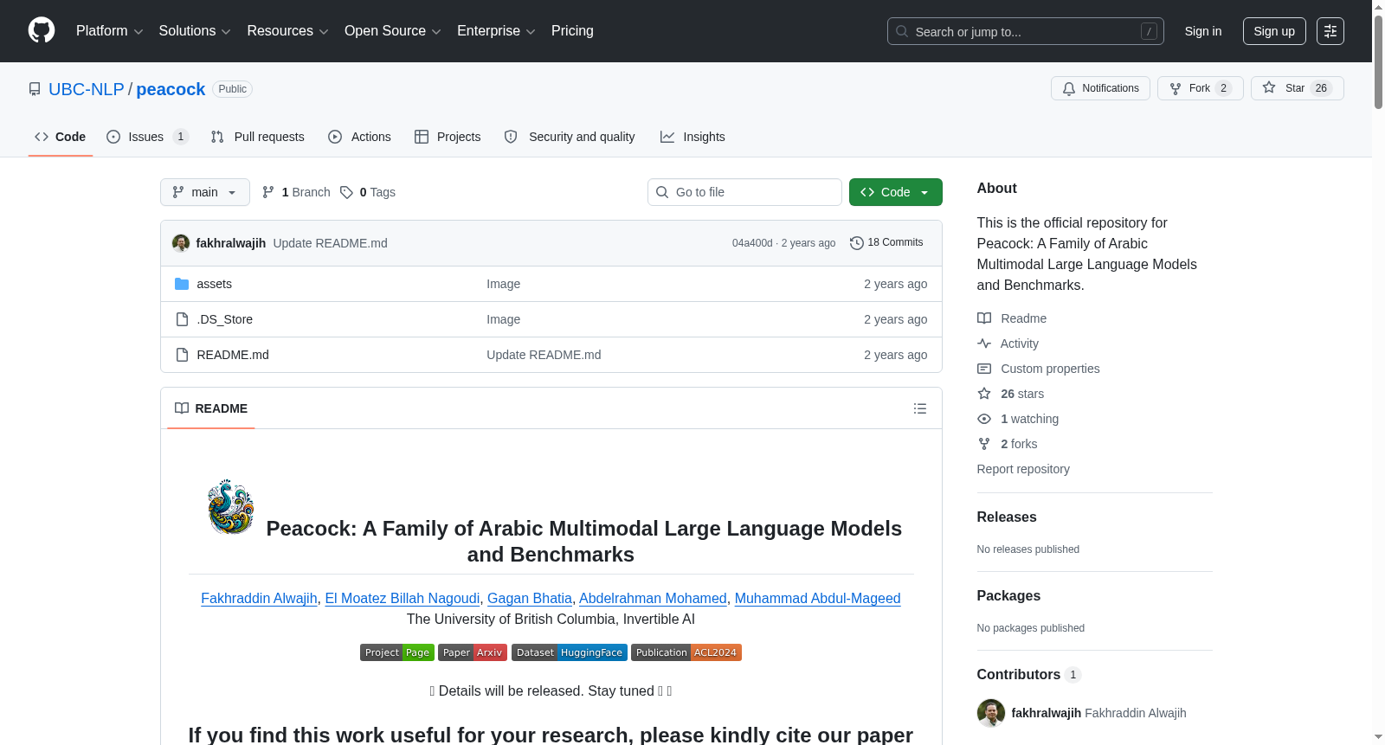Expand the Open Source menu
Viewport: 1385px width, 745px height.
[x=393, y=31]
